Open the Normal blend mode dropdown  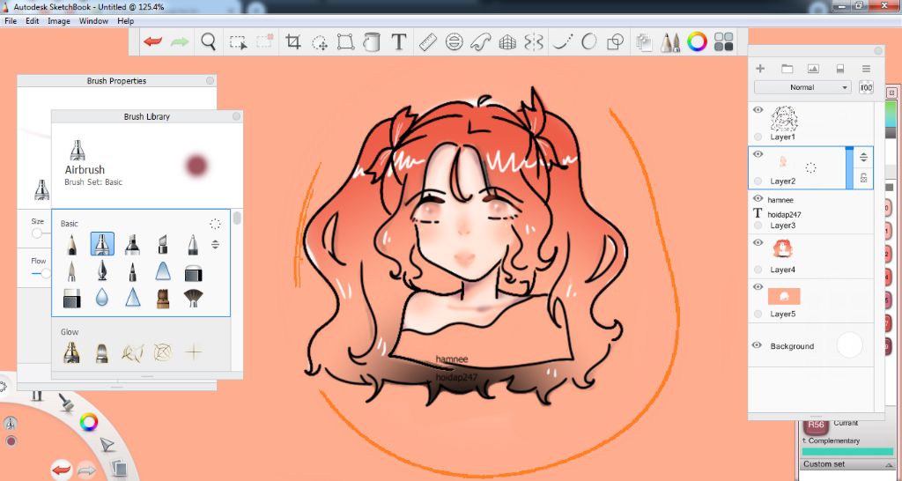[x=802, y=87]
